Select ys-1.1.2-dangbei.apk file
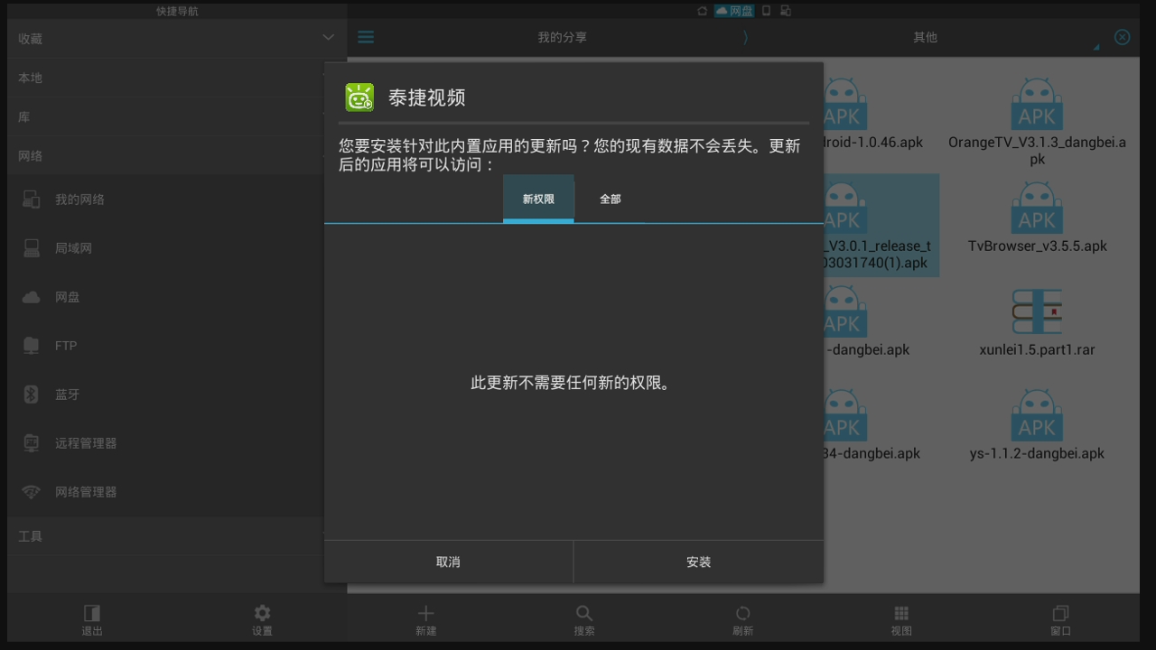Screen dimensions: 1156x650 pos(1037,425)
